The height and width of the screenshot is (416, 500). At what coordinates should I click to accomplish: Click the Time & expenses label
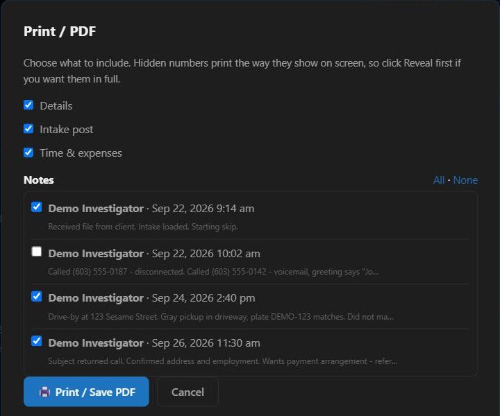81,153
